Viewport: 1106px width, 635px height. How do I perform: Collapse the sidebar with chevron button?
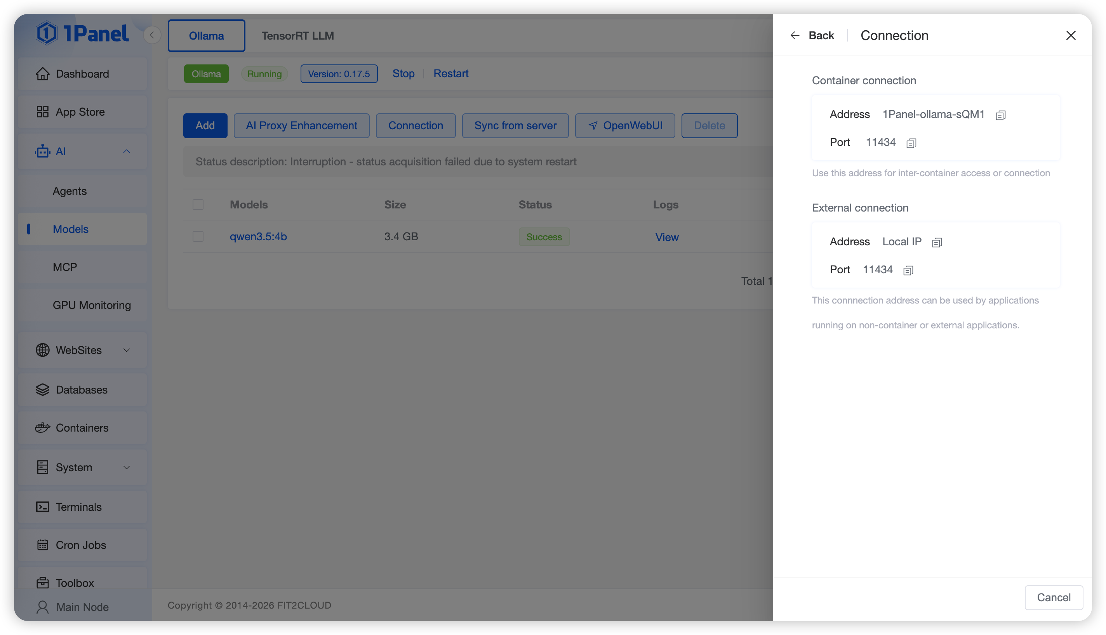tap(152, 35)
